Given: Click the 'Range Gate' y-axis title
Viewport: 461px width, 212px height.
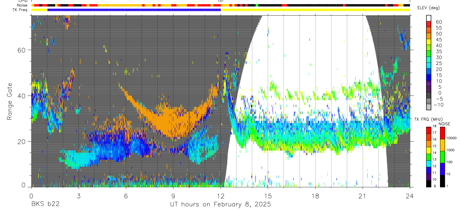Looking at the screenshot, I should (9, 102).
